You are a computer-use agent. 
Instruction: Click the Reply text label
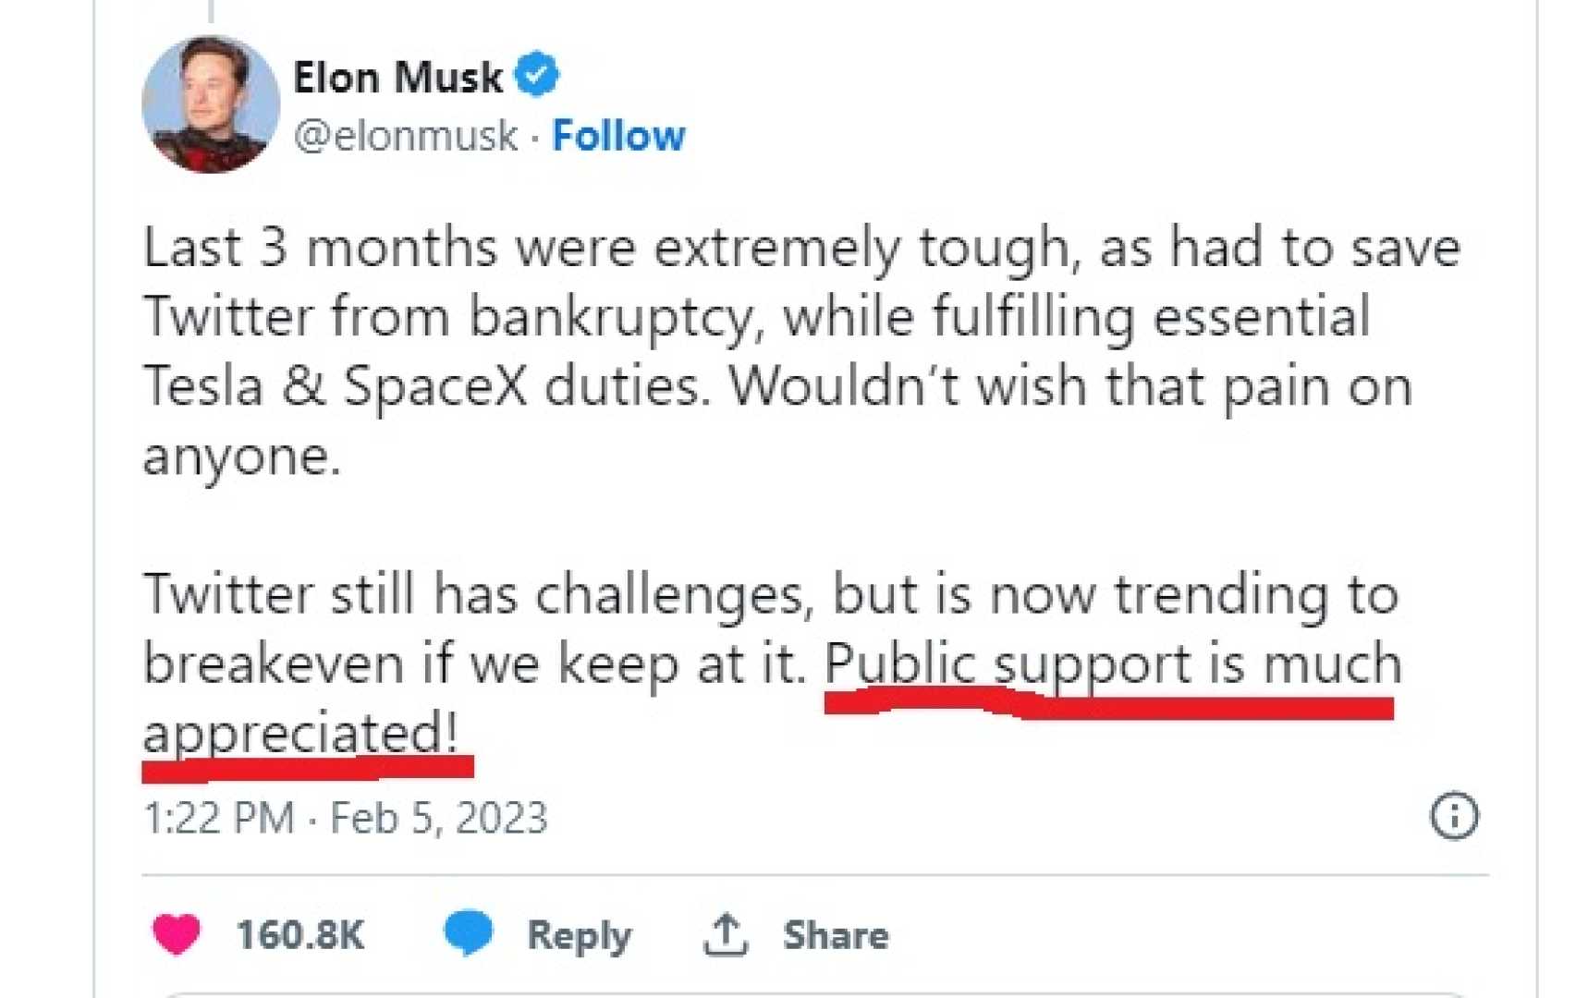579,935
